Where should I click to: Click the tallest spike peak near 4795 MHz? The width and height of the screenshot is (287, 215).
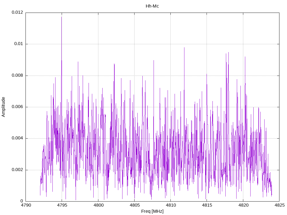[61, 17]
